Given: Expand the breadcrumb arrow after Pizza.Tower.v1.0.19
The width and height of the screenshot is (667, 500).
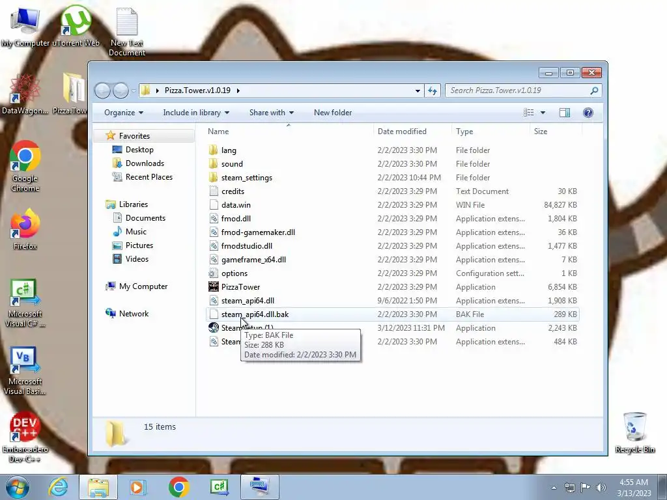Looking at the screenshot, I should pos(238,90).
